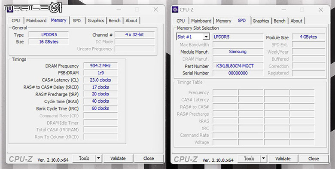Open Bench tab in left CPU-Z window
This screenshot has height=169, width=335.
click(x=115, y=21)
